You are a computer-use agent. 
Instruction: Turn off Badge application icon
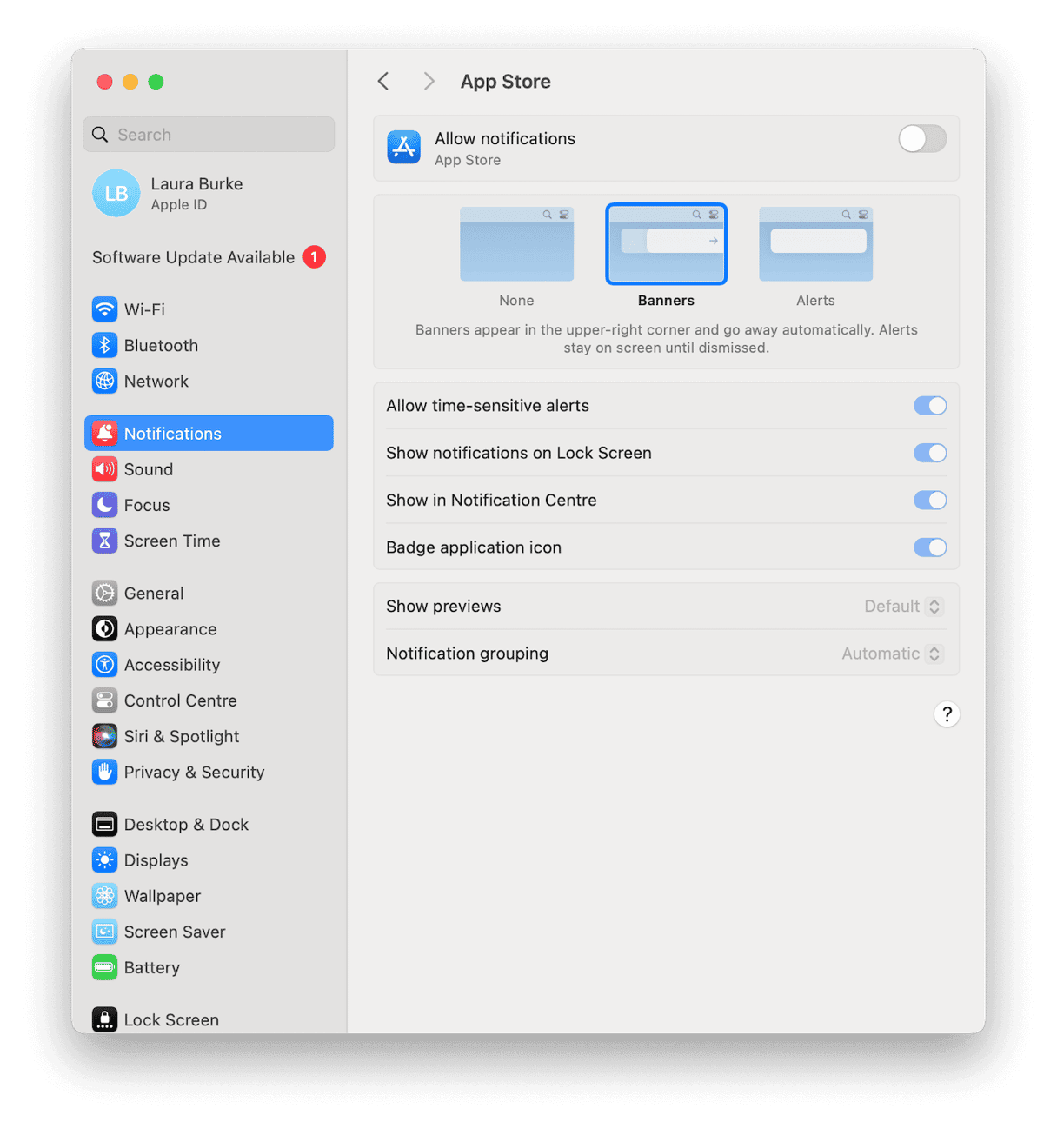point(930,547)
